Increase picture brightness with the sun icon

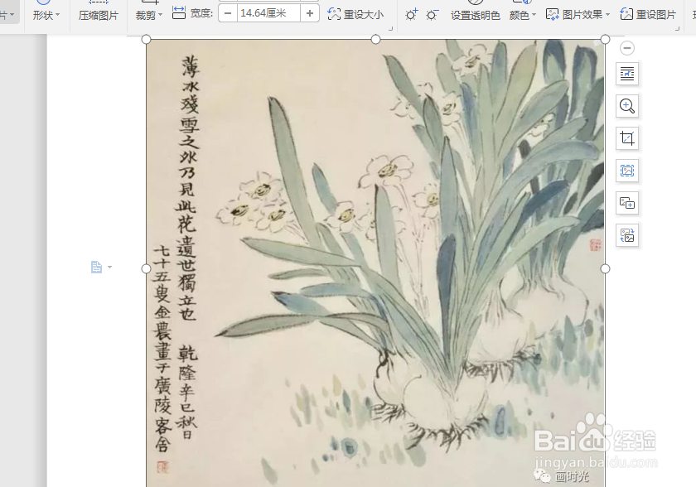413,14
